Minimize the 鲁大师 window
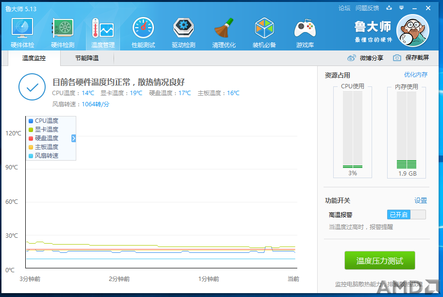 click(x=414, y=8)
